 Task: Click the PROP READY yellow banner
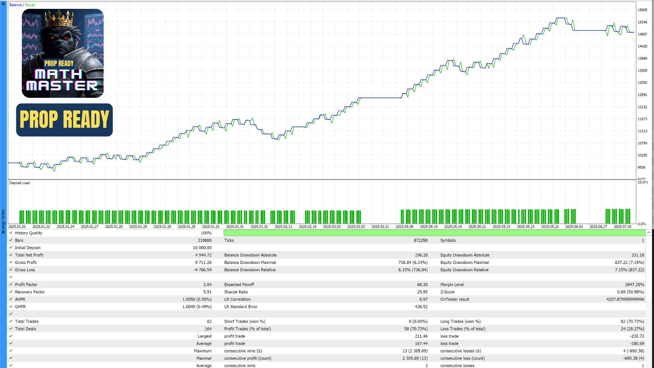(64, 120)
